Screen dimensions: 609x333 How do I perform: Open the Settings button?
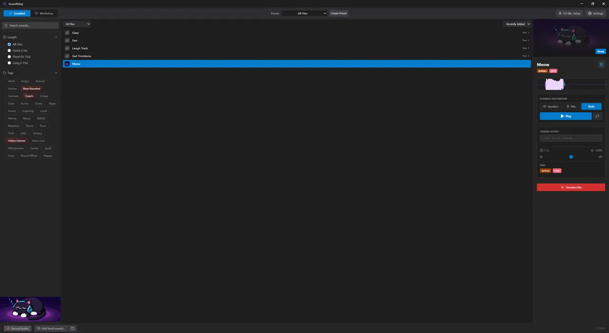point(596,13)
